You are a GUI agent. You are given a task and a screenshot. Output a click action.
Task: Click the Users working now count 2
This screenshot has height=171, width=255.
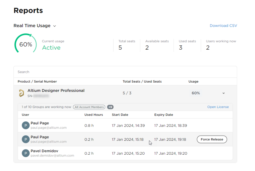point(208,48)
